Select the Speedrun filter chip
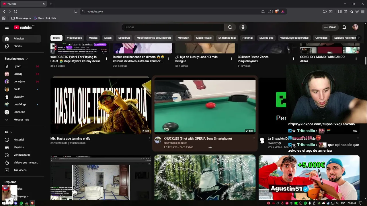Image resolution: width=367 pixels, height=206 pixels. tap(124, 38)
